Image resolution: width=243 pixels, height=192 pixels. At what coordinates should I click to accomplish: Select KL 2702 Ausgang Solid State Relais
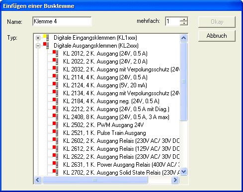tap(121, 173)
